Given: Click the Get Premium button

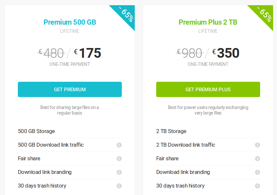Looking at the screenshot, I should (x=70, y=90).
